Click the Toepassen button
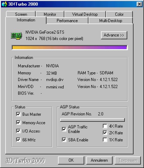Viewport: 144px width, 168px height. 128,160
